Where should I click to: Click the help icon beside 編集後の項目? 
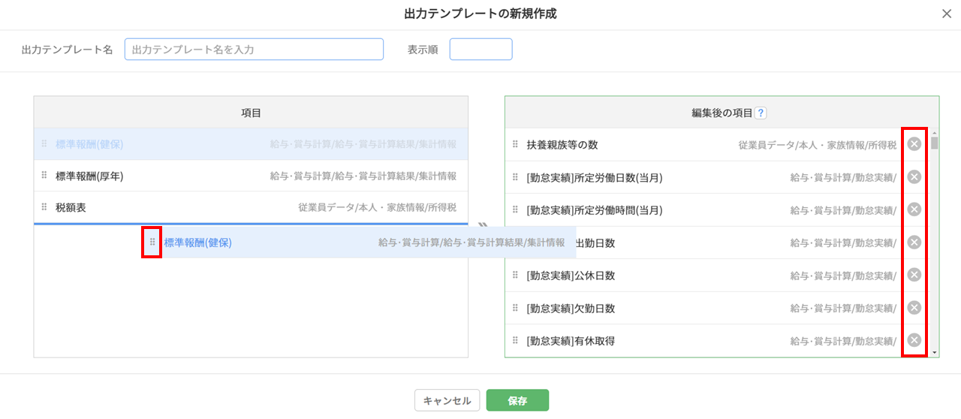[761, 113]
